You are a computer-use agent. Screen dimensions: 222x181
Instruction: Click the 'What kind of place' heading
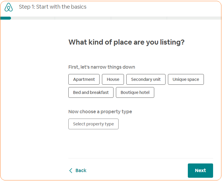pos(126,42)
